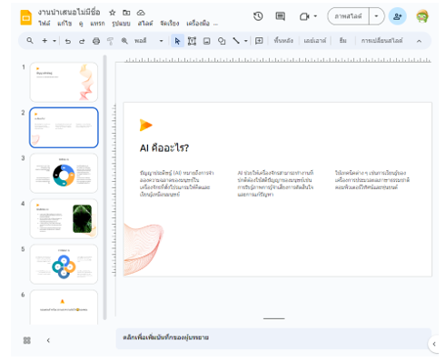Click the move-to-folder icon

pyautogui.click(x=126, y=13)
